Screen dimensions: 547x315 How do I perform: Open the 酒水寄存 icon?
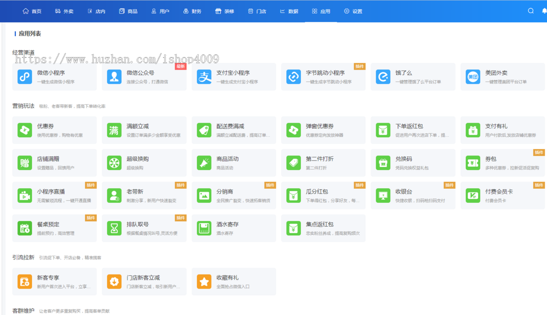point(204,228)
